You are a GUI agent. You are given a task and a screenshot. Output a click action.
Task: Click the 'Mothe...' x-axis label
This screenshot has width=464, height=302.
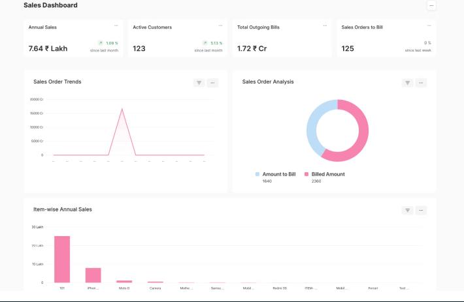pos(186,288)
